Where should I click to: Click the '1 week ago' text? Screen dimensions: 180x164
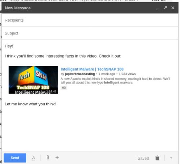point(107,74)
